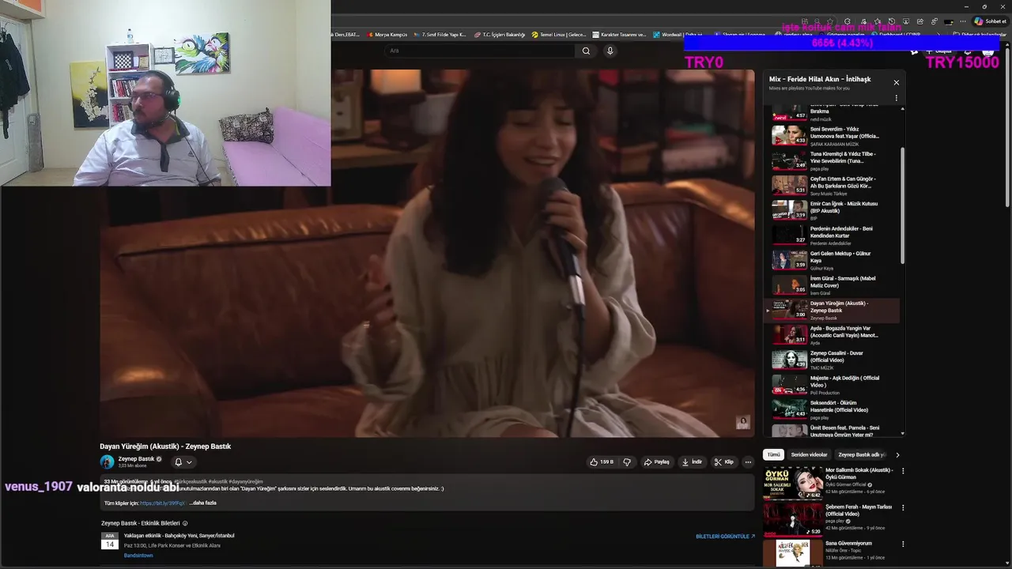
Task: Select 'Zeynep Bastık adlı' filter chip
Action: point(862,454)
